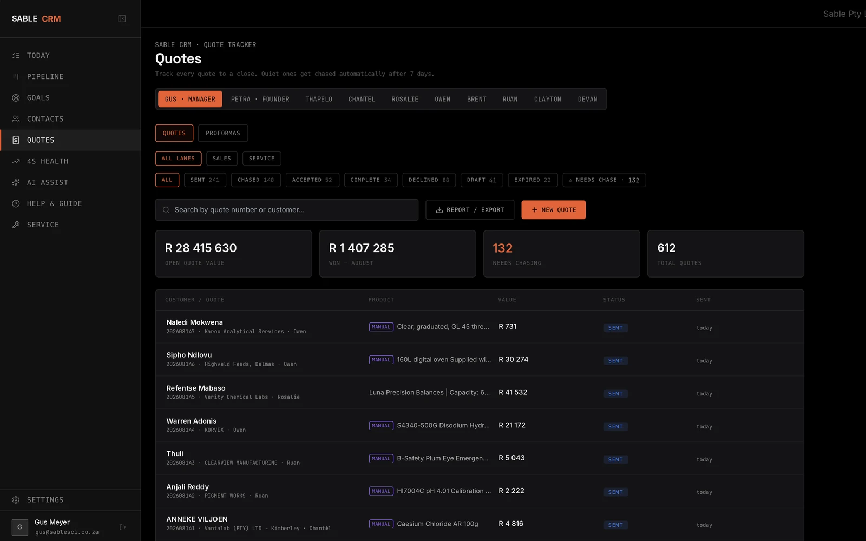Filter quotes by Chased 148
Image resolution: width=866 pixels, height=541 pixels.
tap(256, 180)
